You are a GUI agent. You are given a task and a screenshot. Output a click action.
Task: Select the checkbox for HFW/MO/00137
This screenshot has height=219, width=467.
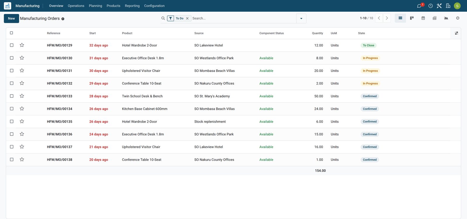12,147
